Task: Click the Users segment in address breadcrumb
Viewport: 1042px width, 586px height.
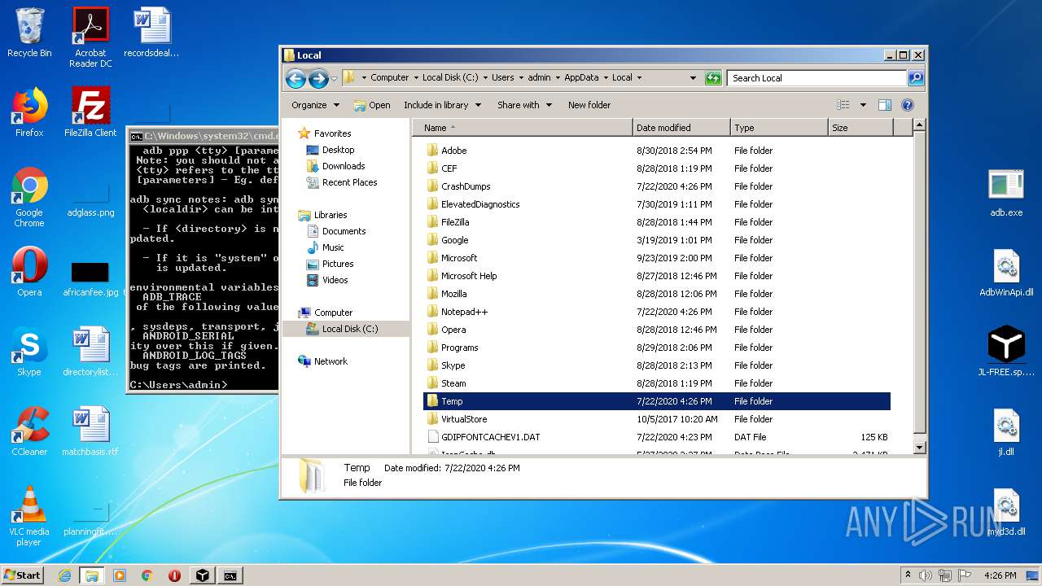Action: (502, 78)
